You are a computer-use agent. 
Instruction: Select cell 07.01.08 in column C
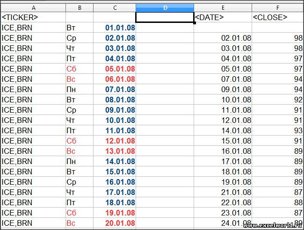(x=115, y=89)
